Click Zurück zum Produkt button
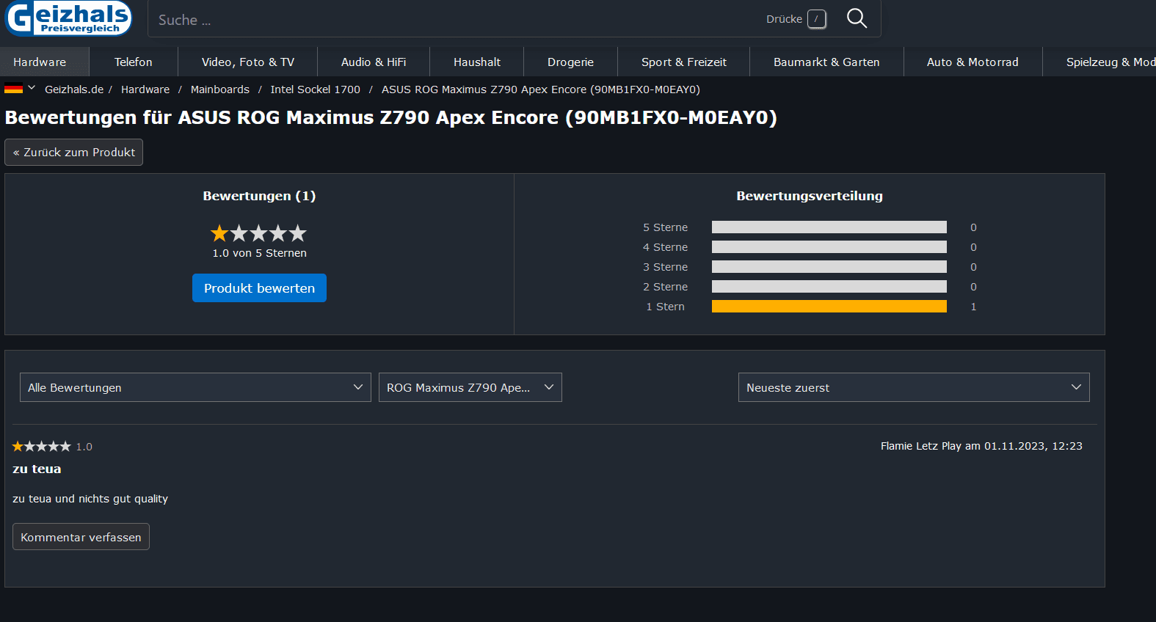Screen dimensions: 1156x622 click(73, 153)
